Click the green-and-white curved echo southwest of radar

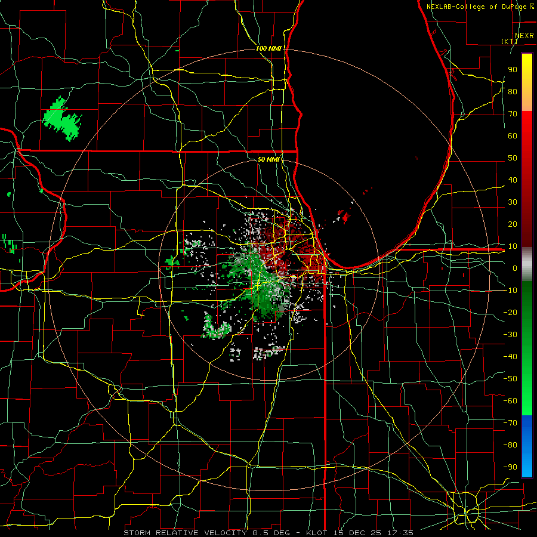click(x=217, y=328)
